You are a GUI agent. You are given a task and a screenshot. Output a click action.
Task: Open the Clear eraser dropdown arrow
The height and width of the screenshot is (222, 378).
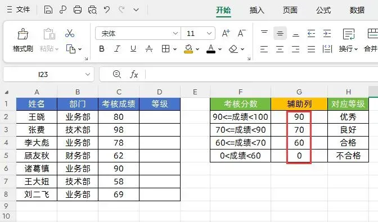pos(242,49)
